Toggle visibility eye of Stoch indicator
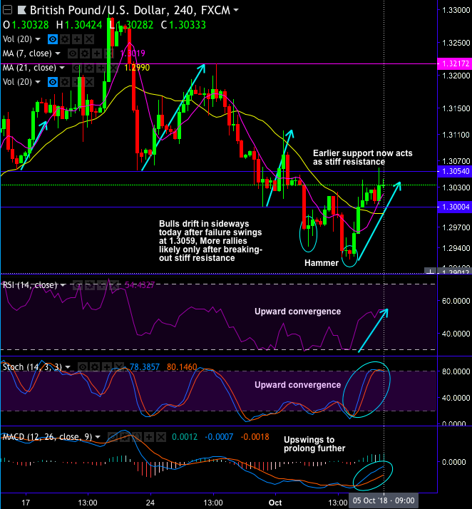 83,367
